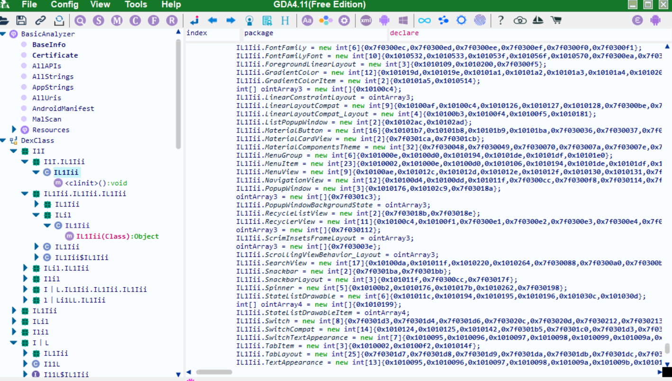Viewport: 672px width, 381px height.
Task: Open the IL1Iii(Class):Object method
Action: pyautogui.click(x=117, y=236)
